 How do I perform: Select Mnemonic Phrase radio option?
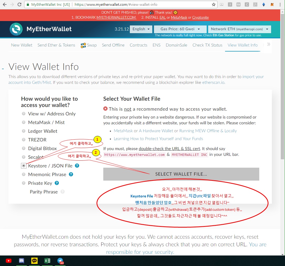24,174
